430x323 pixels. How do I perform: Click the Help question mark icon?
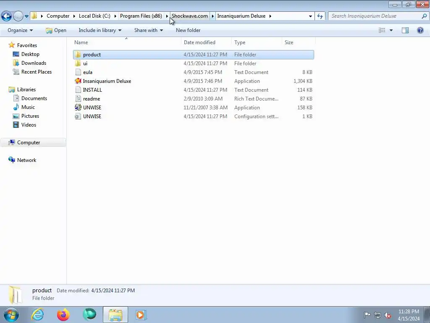point(420,30)
